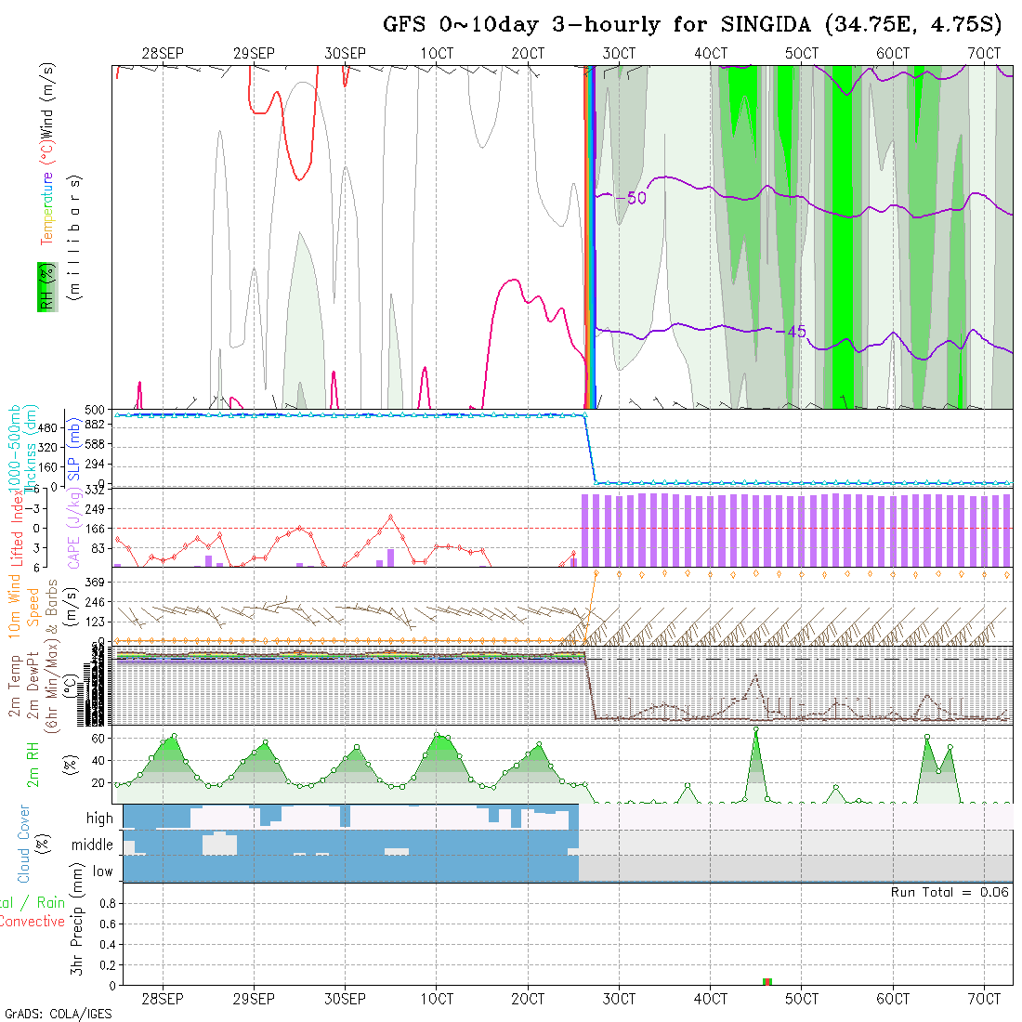
Task: Click the tallest 2m RH peak marker
Action: click(756, 730)
